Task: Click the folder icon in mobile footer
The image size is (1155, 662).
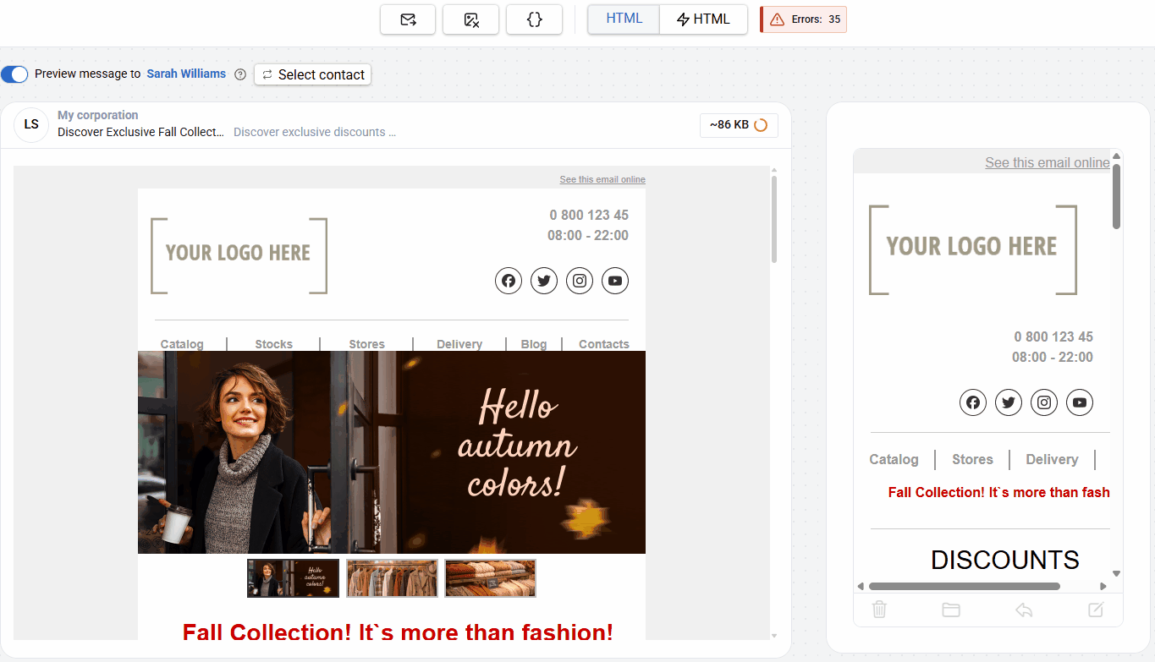Action: click(x=951, y=610)
